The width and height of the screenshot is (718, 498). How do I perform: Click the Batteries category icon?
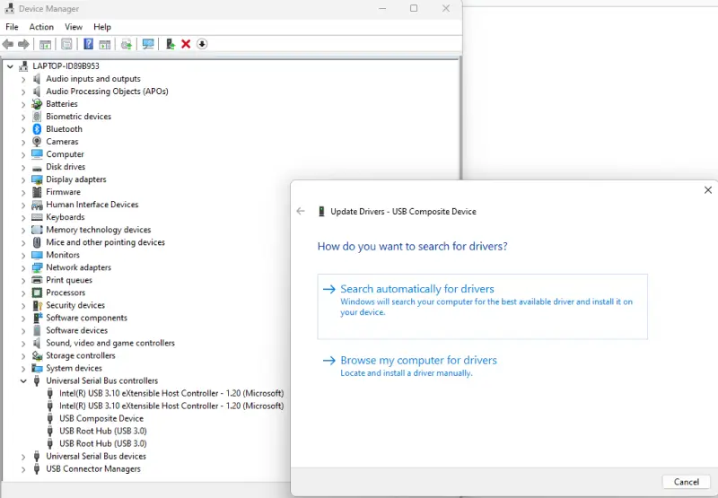[37, 104]
